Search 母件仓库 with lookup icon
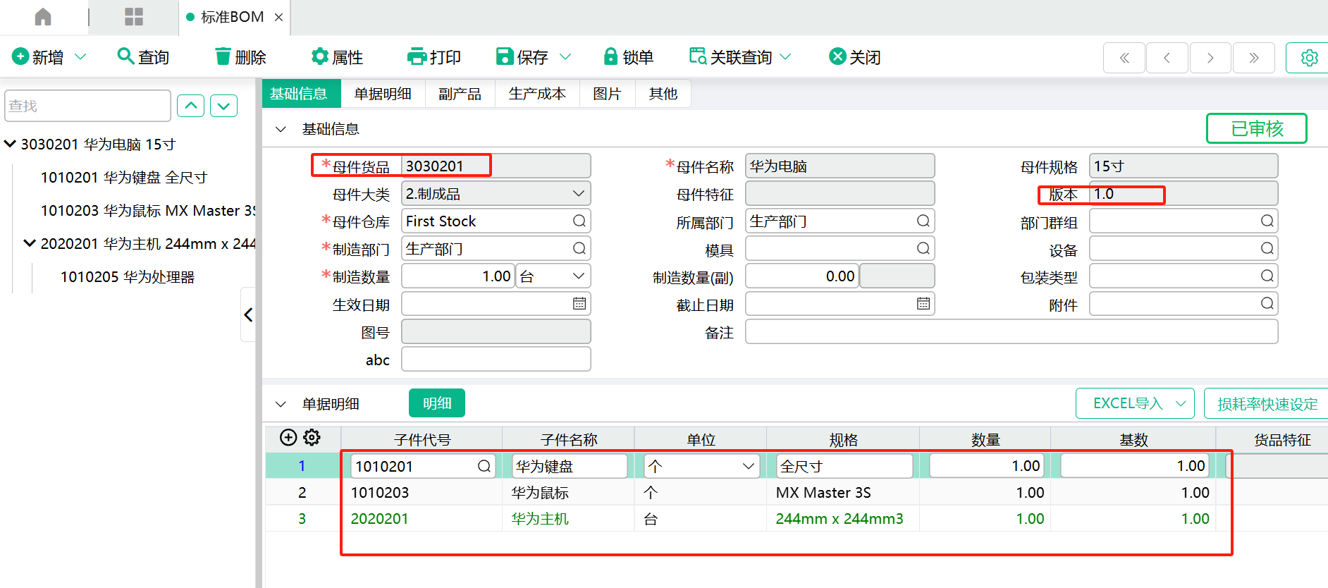 [x=579, y=221]
